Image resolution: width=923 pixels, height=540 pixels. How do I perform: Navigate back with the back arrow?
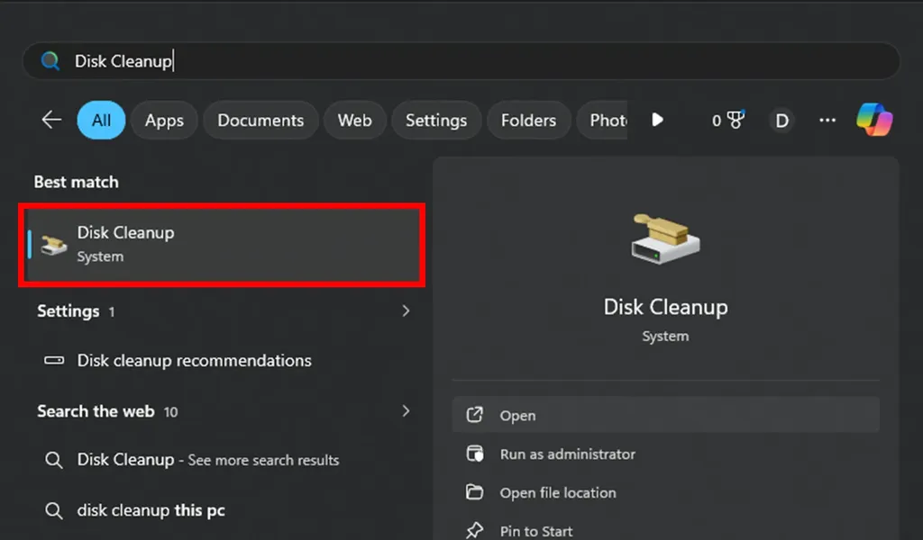click(51, 118)
